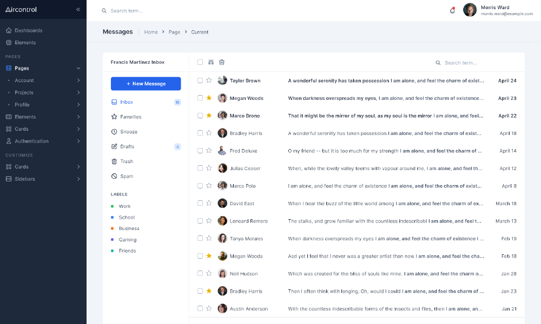Select all messages using the header checkbox
This screenshot has width=541, height=324.
200,62
